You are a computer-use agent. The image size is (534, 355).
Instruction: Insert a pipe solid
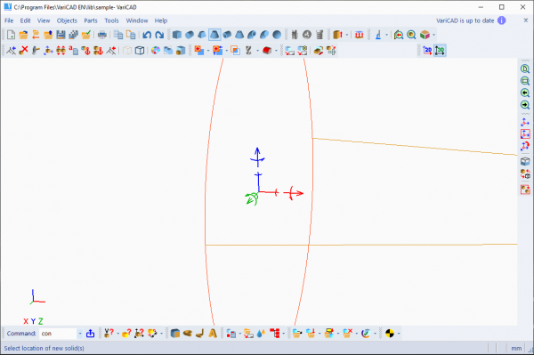click(x=227, y=35)
